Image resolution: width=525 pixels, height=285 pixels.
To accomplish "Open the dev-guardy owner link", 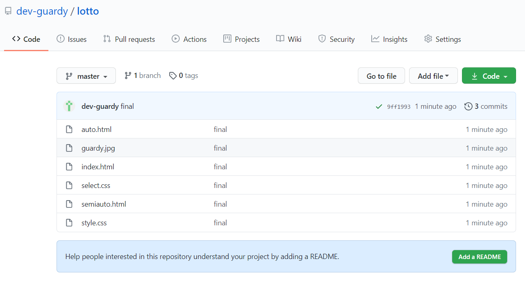I will 42,11.
